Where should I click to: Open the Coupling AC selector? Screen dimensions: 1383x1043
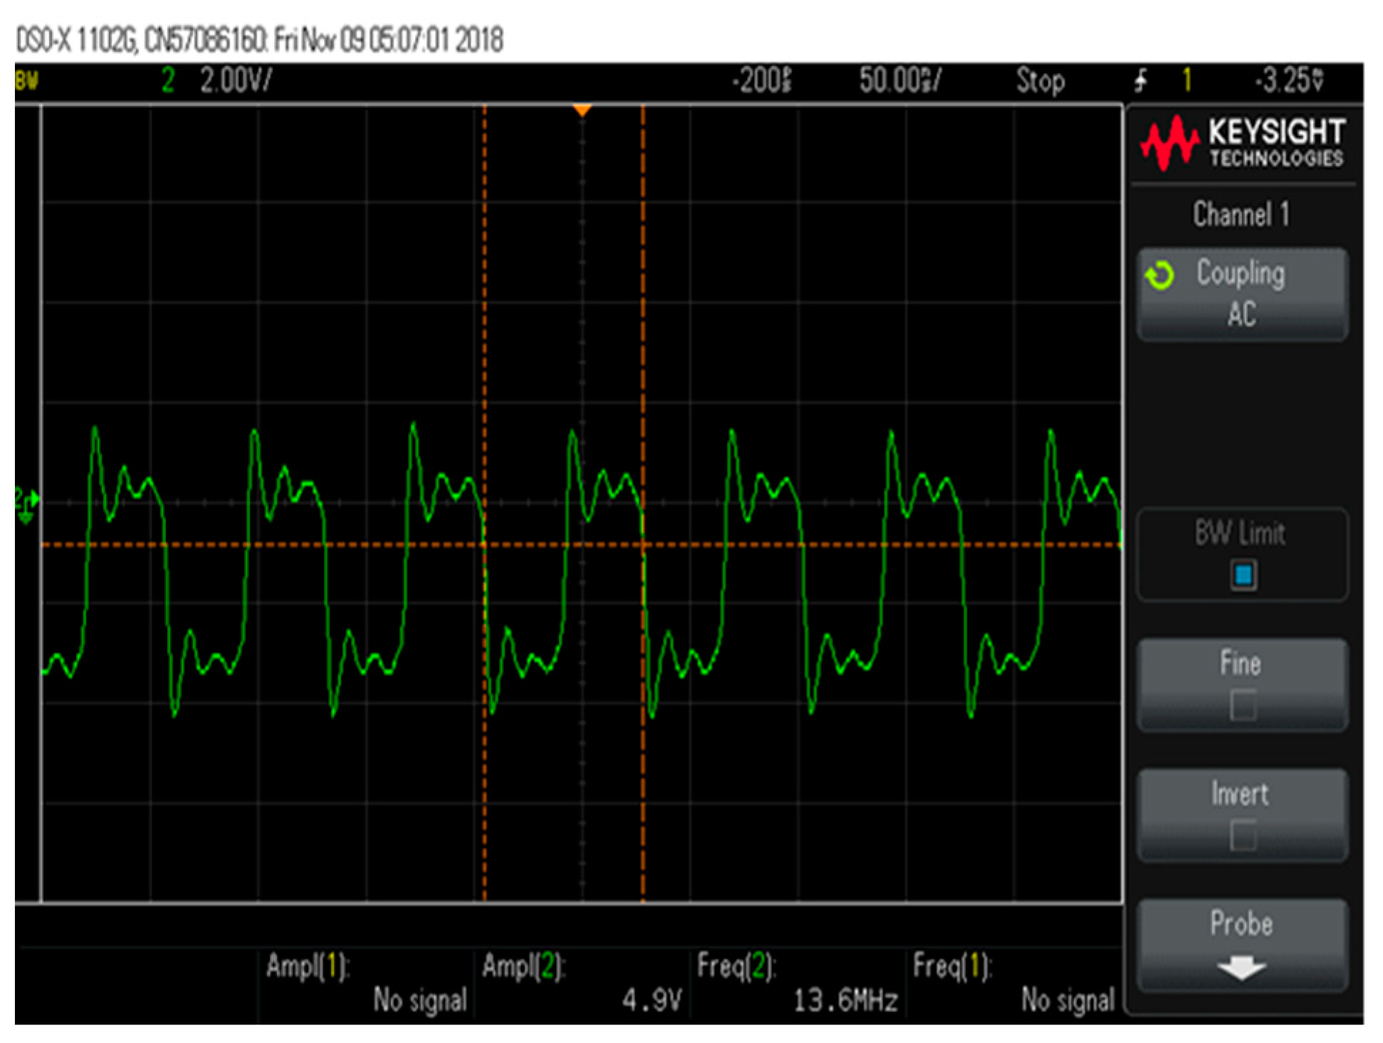click(1242, 293)
